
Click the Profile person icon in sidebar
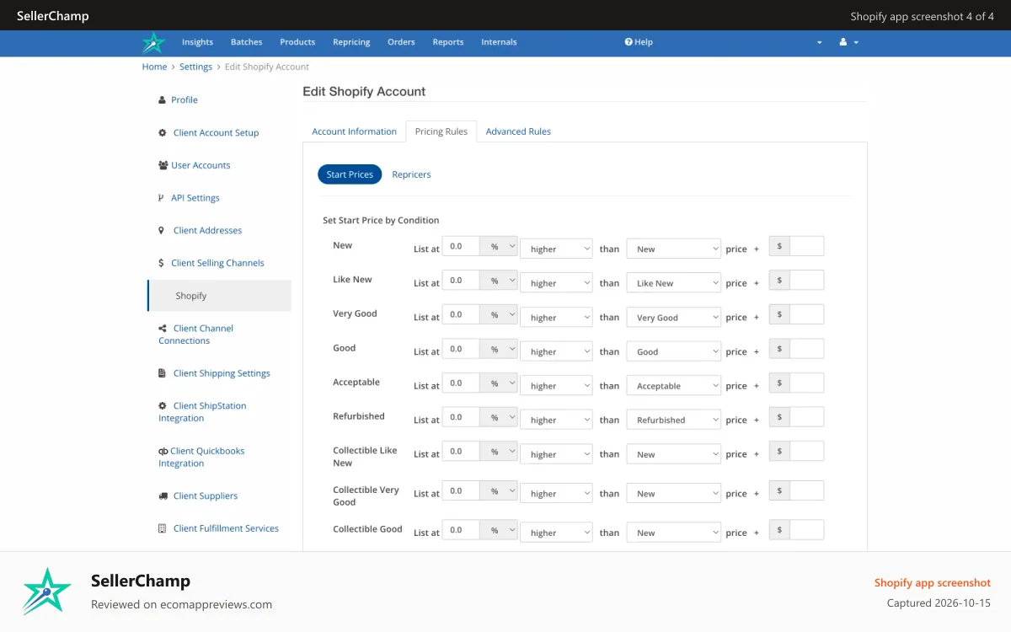coord(162,100)
